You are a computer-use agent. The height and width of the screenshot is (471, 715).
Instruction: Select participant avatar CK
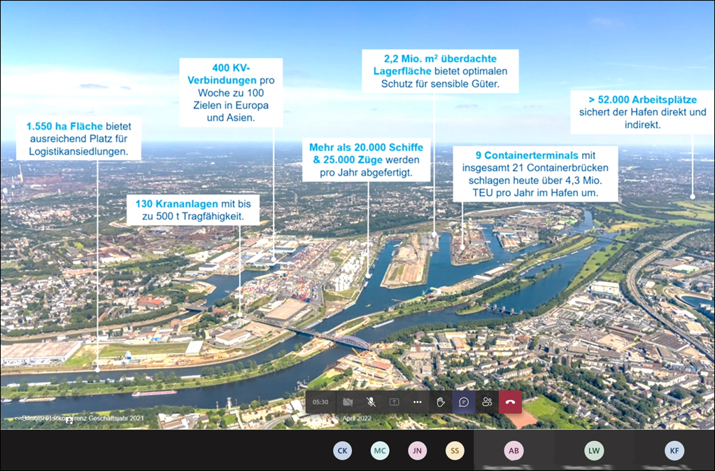pyautogui.click(x=342, y=451)
